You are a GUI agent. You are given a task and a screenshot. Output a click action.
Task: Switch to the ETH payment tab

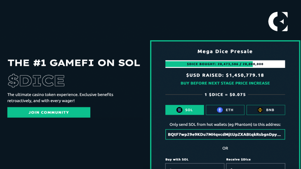(225, 110)
